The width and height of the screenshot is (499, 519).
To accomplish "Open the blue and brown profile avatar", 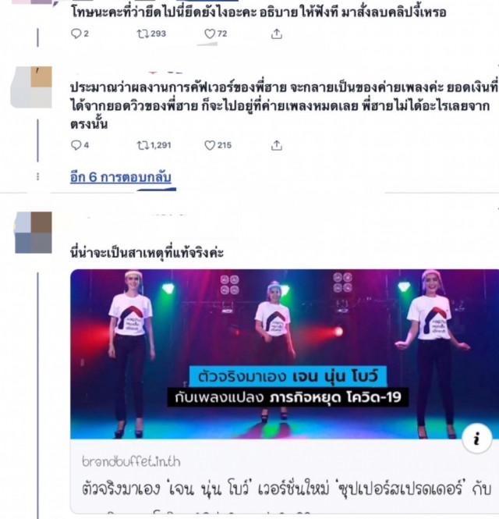I will coord(34,233).
